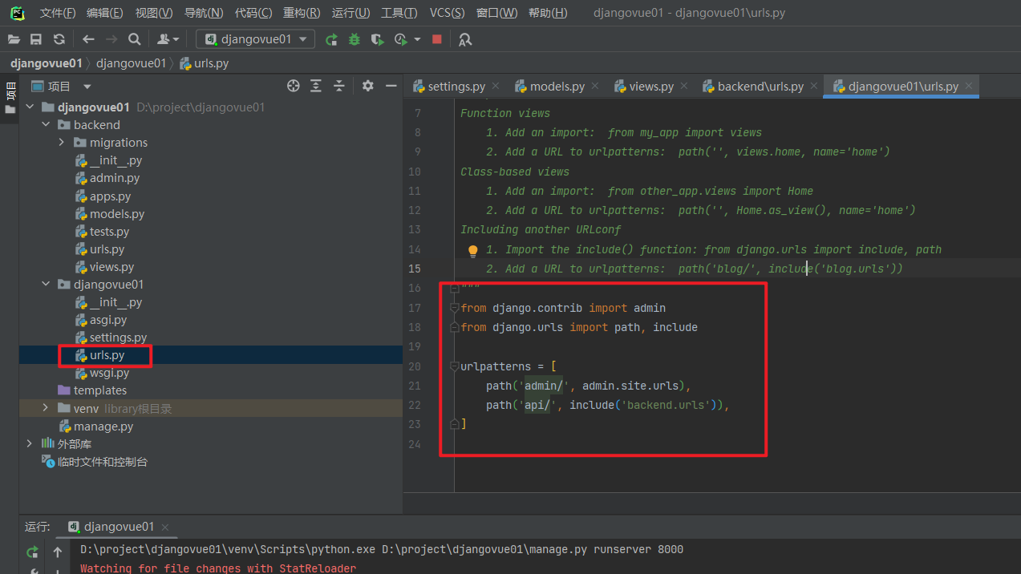Open the 帮助(H) menu
This screenshot has width=1021, height=574.
point(548,13)
